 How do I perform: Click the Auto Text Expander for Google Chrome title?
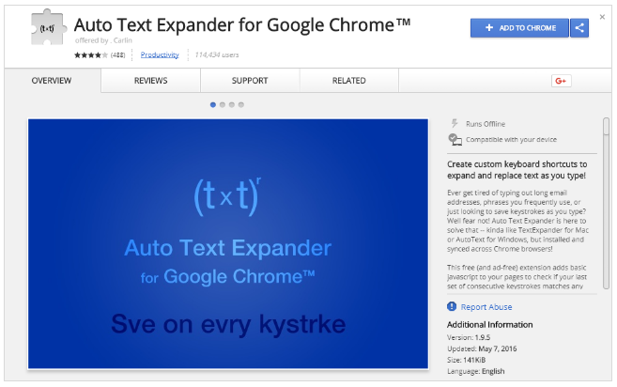(x=242, y=24)
